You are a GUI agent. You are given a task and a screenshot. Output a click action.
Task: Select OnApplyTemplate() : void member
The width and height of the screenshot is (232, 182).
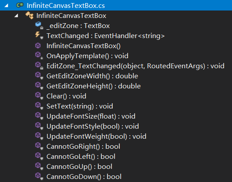click(87, 56)
